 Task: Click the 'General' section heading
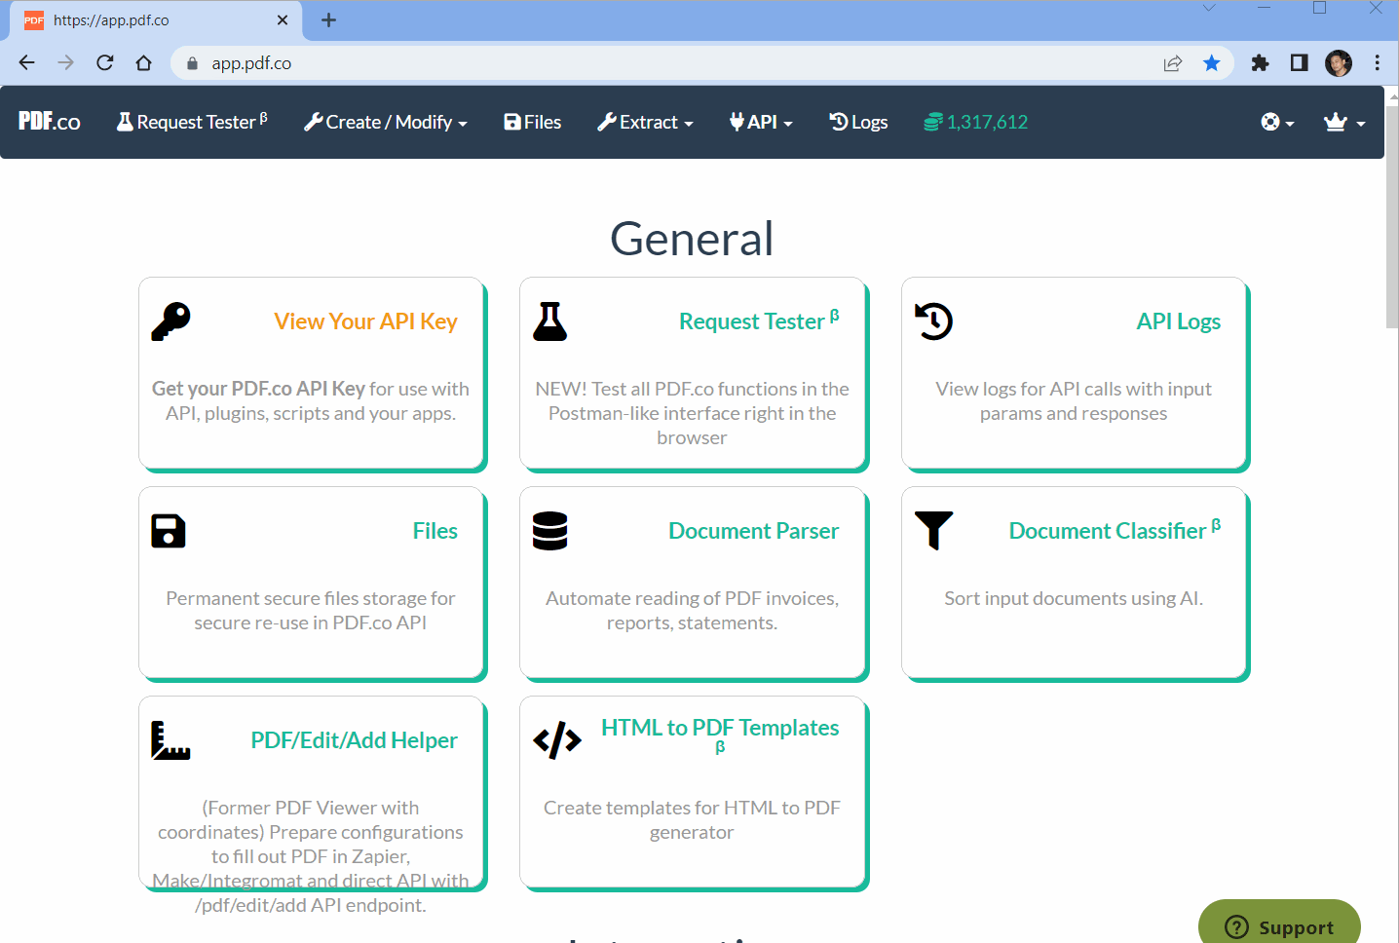[x=692, y=239]
